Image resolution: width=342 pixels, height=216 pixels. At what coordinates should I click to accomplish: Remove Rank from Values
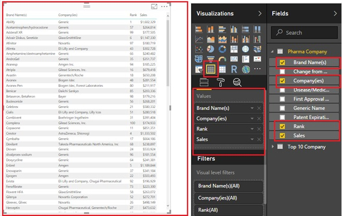click(x=259, y=129)
